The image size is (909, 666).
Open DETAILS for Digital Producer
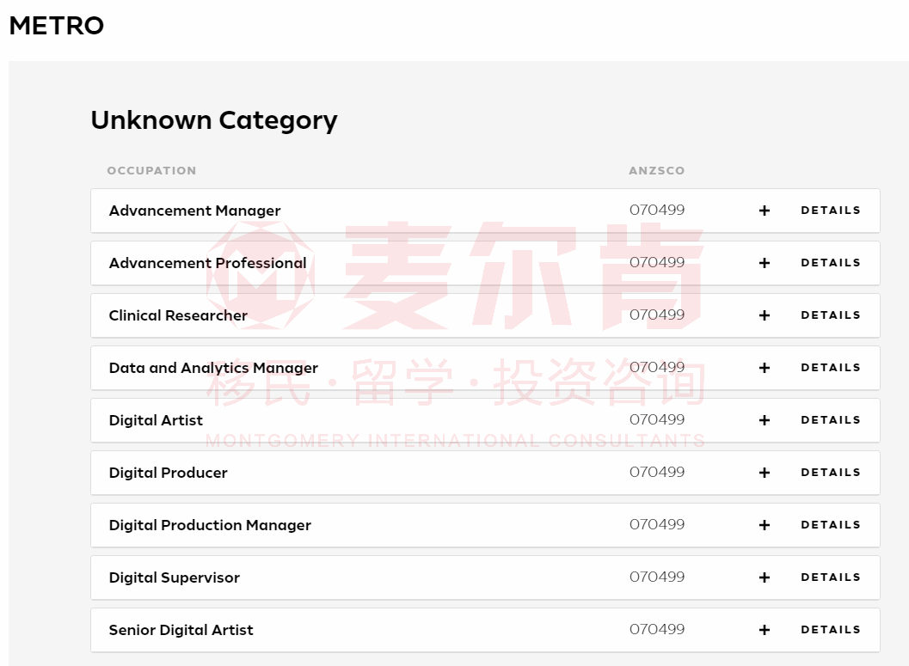coord(830,473)
